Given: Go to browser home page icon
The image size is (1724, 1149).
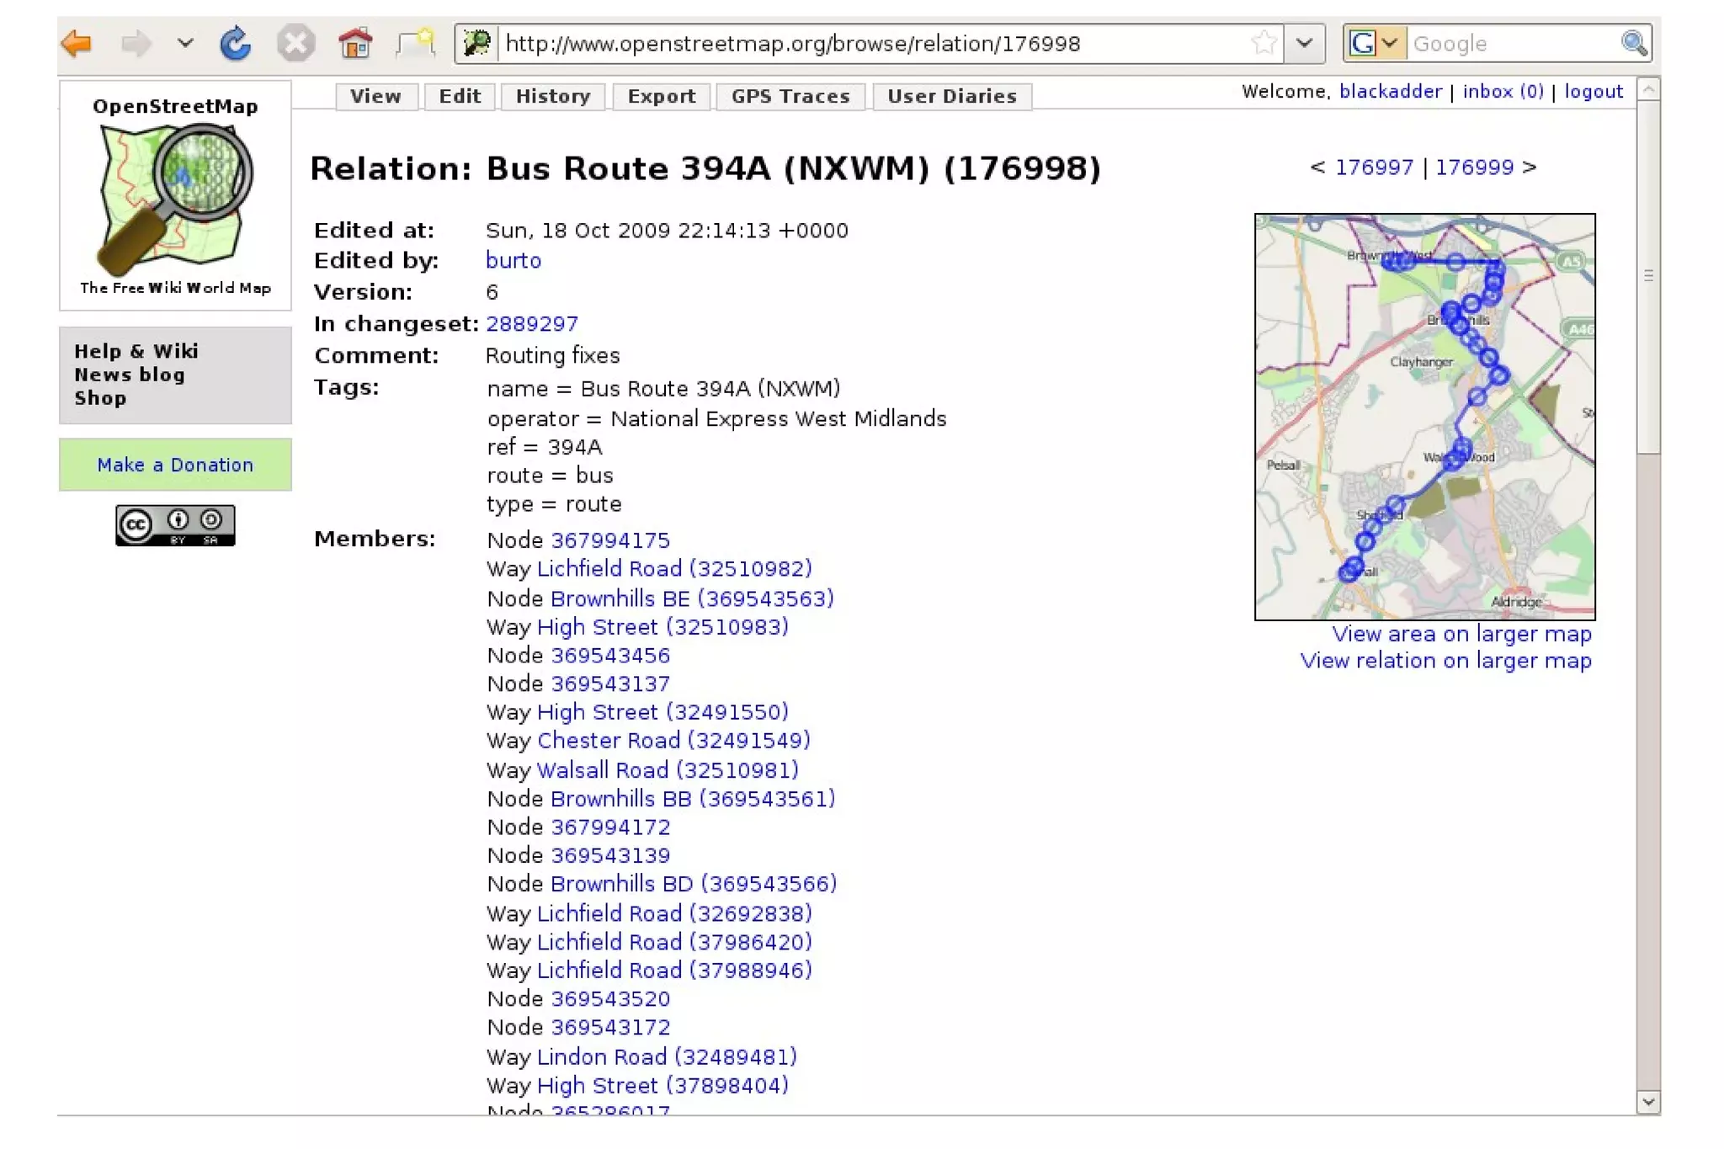Looking at the screenshot, I should tap(354, 43).
